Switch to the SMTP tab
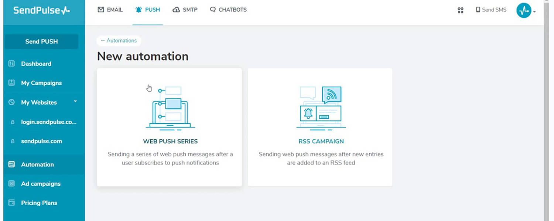Image resolution: width=554 pixels, height=221 pixels. 185,10
